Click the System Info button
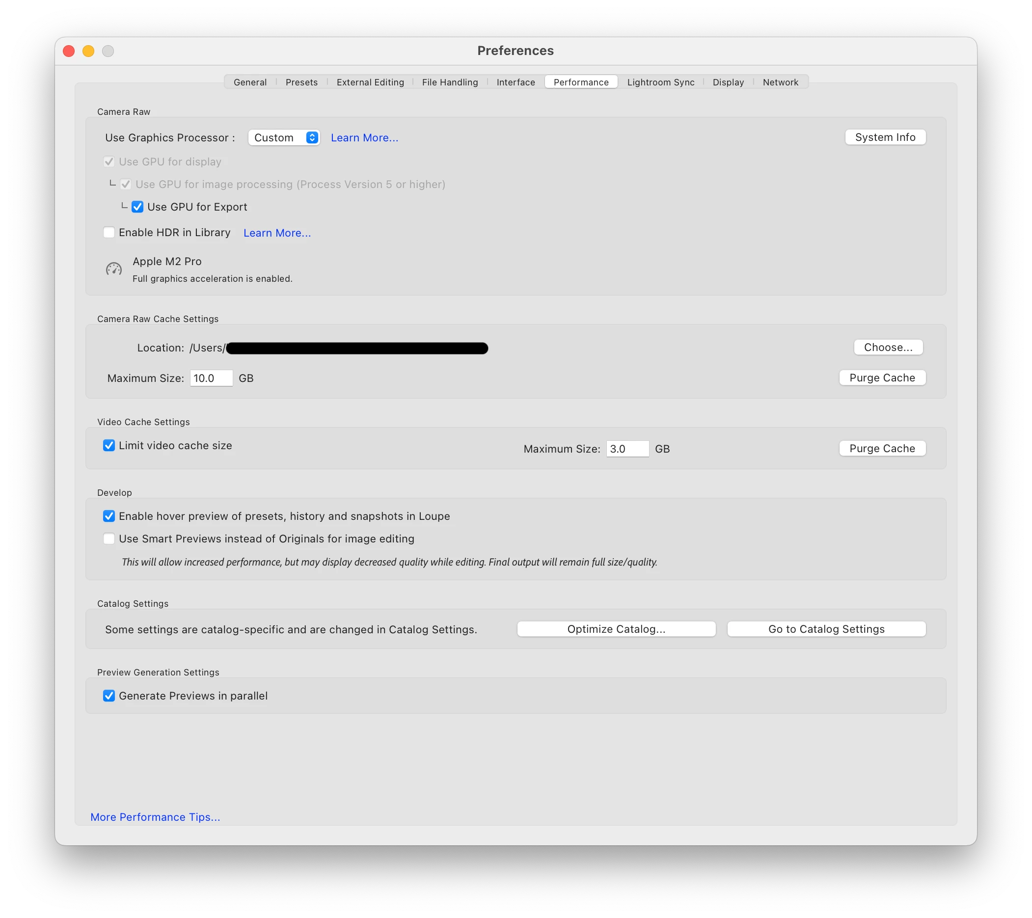 [x=885, y=137]
